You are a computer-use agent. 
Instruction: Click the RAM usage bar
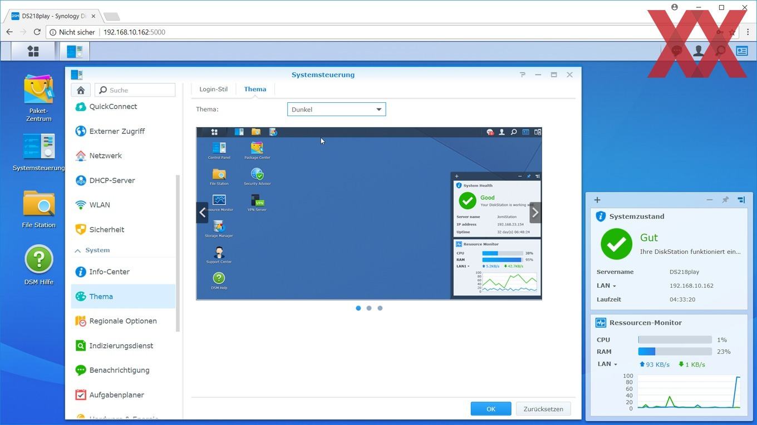tap(675, 352)
